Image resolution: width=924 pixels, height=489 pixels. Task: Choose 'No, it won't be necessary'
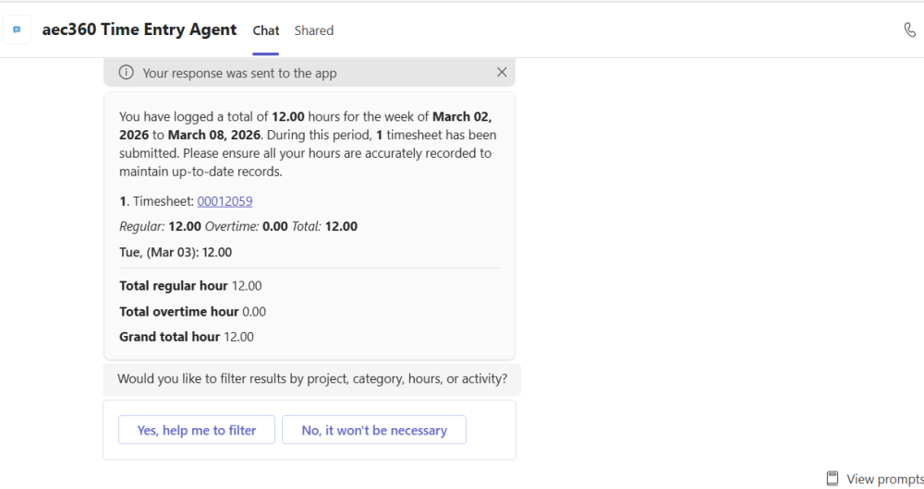click(x=374, y=430)
